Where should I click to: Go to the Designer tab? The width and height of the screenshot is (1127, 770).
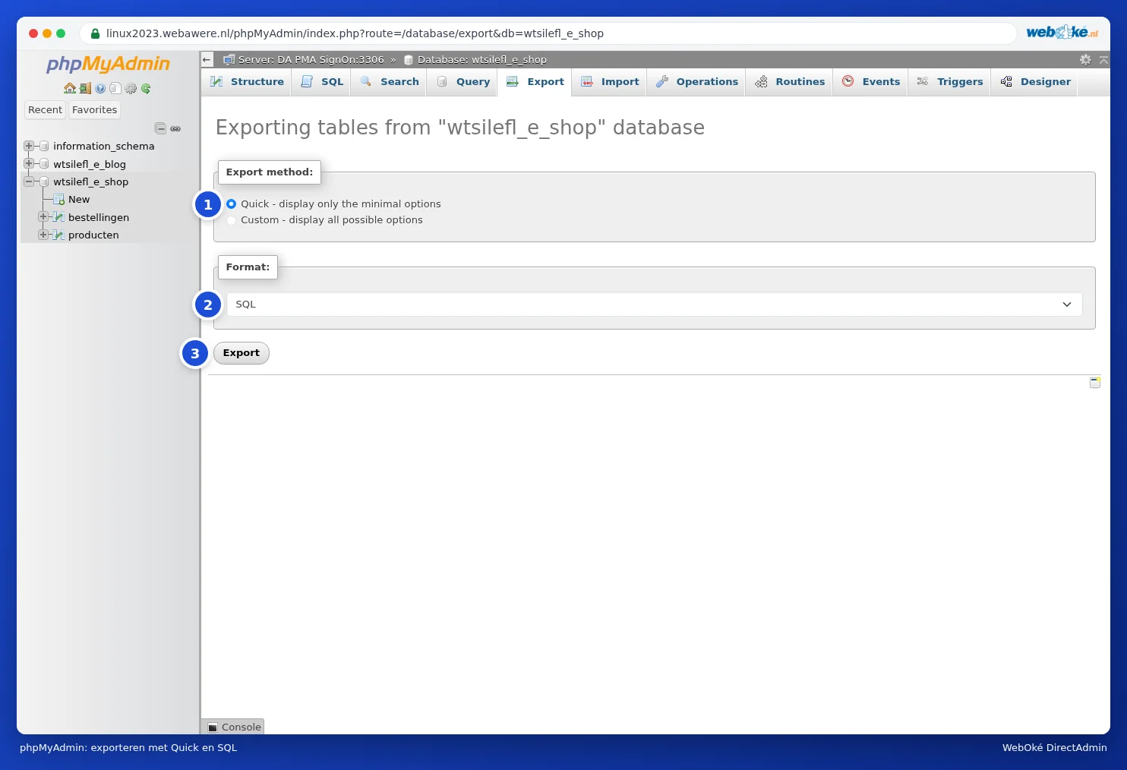[x=1035, y=82]
